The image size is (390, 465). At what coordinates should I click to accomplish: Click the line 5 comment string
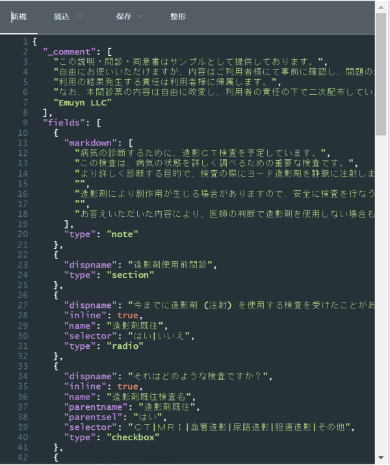pyautogui.click(x=165, y=82)
